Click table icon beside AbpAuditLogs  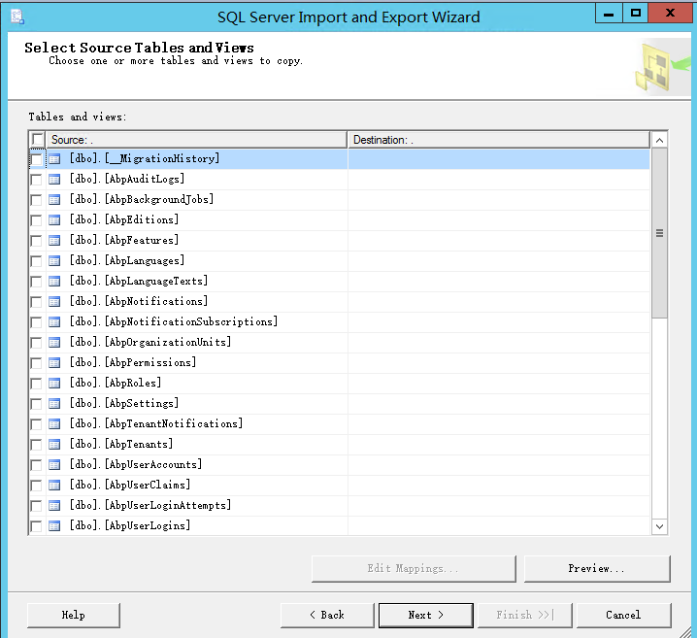click(x=54, y=180)
